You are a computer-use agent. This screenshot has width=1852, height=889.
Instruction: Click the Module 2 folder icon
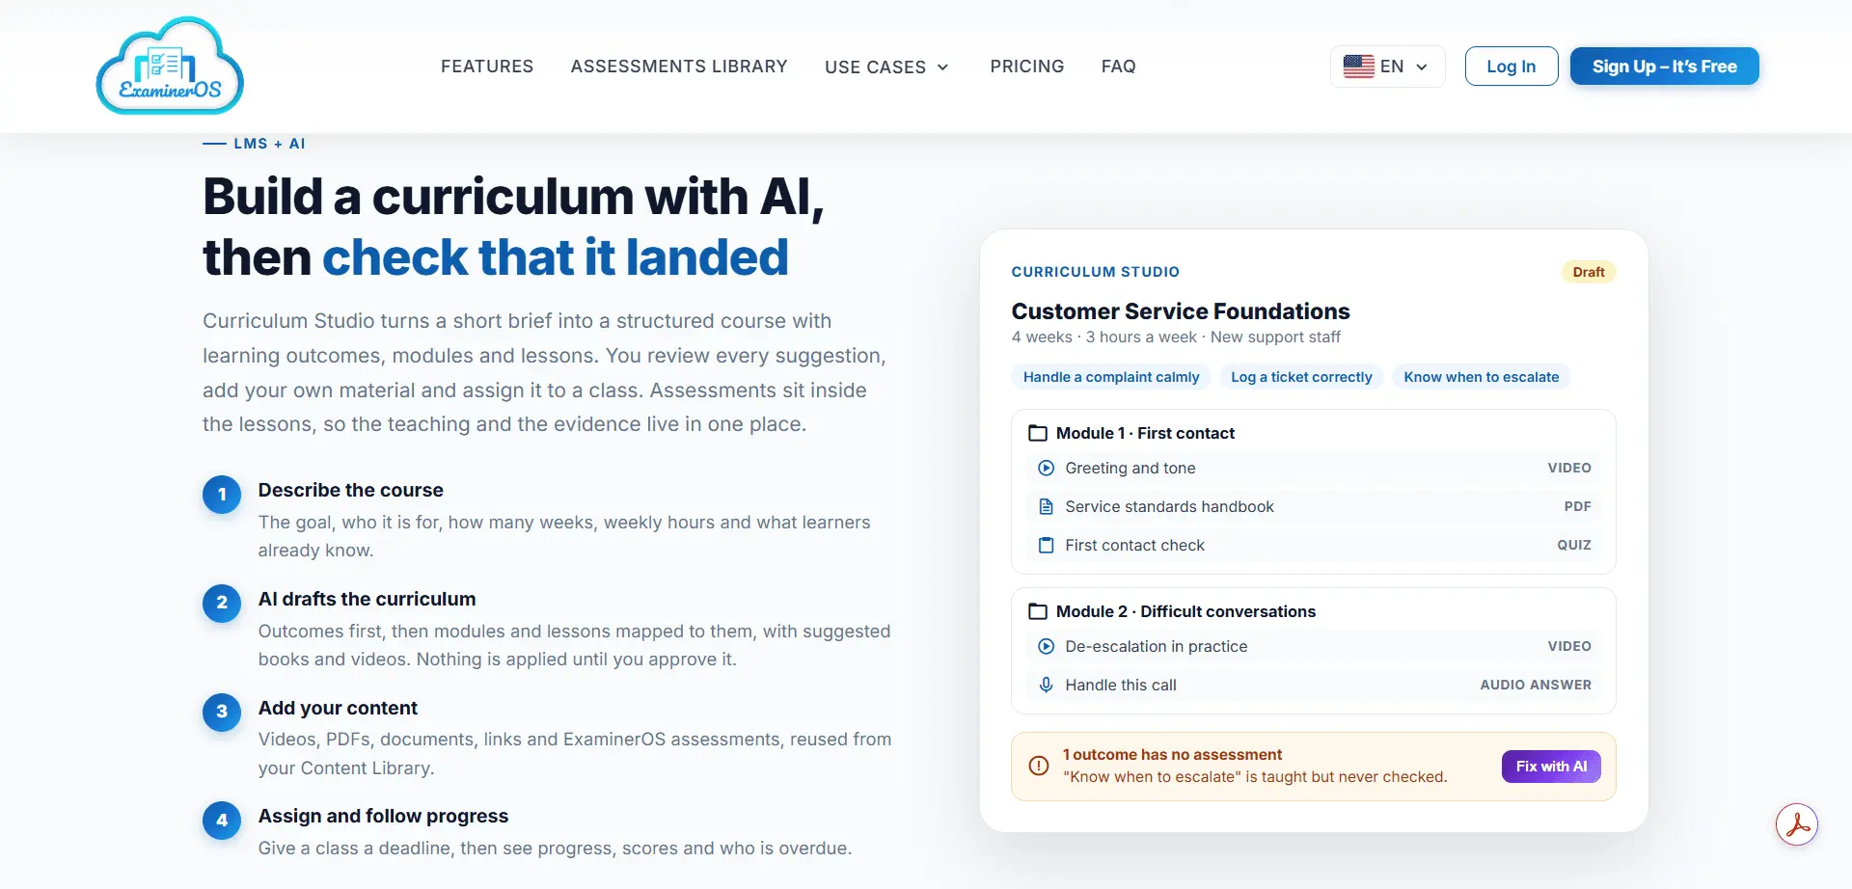tap(1038, 611)
